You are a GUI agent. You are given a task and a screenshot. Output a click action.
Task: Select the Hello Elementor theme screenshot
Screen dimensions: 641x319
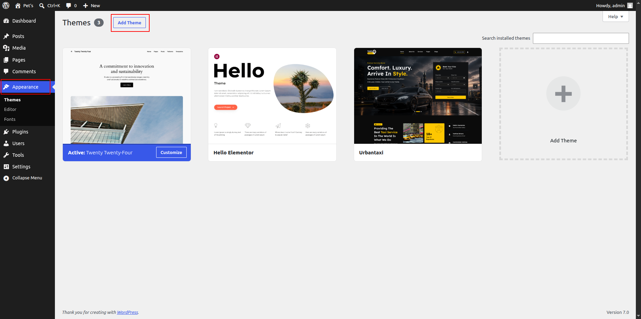click(x=272, y=96)
